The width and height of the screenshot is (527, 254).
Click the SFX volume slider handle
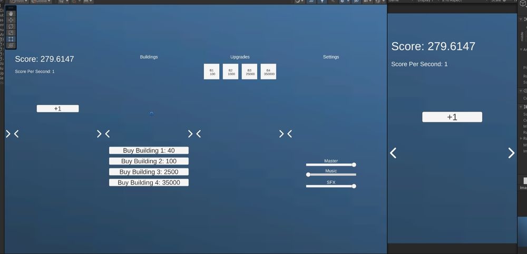coord(354,186)
